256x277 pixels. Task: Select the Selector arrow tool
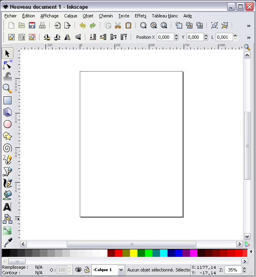tap(8, 53)
